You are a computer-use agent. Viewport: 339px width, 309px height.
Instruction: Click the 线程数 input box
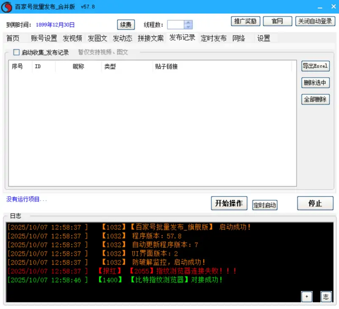click(176, 25)
